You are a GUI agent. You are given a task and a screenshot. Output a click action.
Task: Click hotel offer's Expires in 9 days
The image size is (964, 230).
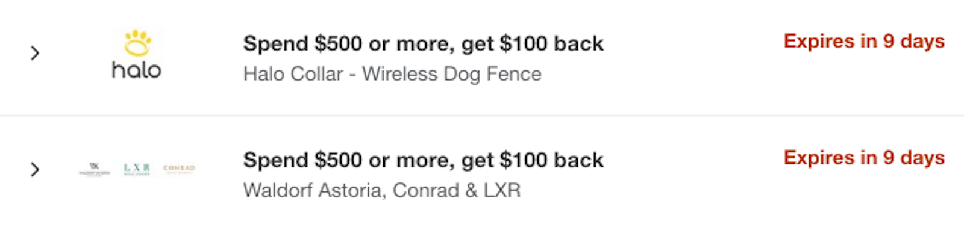(x=864, y=158)
